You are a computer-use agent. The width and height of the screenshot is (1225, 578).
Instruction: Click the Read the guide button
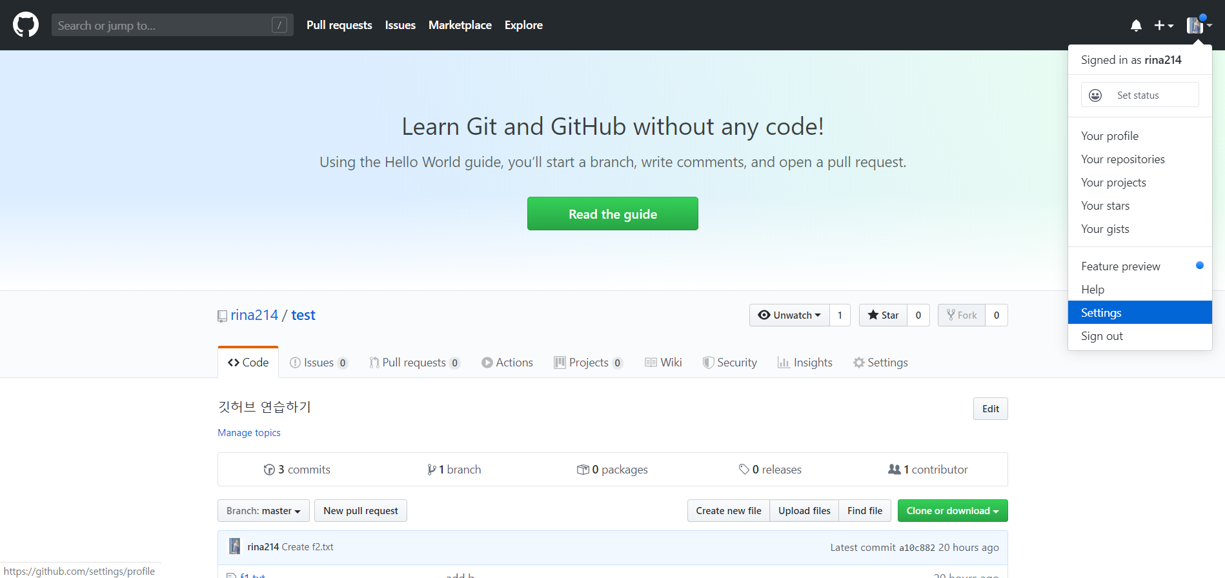[x=612, y=214]
